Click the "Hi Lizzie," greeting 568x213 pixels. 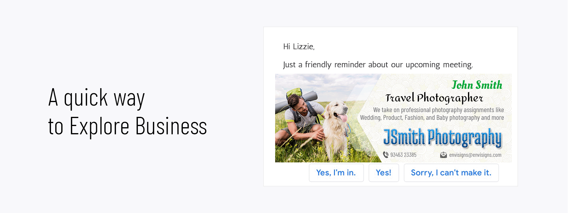point(299,46)
